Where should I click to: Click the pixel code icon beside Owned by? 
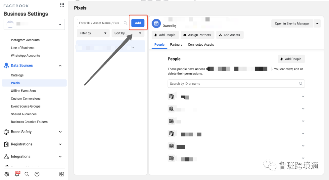pos(156,23)
